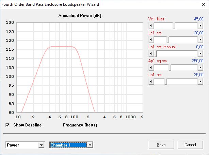Click the Lp1 cm slider thumb
The width and height of the screenshot is (209, 155).
pos(166,82)
